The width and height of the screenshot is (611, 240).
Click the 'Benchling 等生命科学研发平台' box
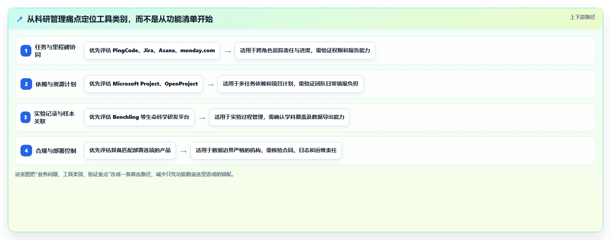[x=139, y=117]
